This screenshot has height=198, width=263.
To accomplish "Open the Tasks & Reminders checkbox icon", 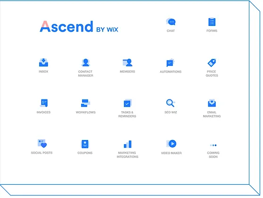I will 128,103.
